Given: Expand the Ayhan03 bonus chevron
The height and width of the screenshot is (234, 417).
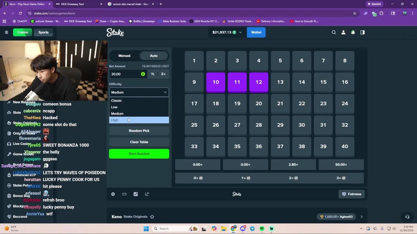Looking at the screenshot, I should tap(362, 216).
